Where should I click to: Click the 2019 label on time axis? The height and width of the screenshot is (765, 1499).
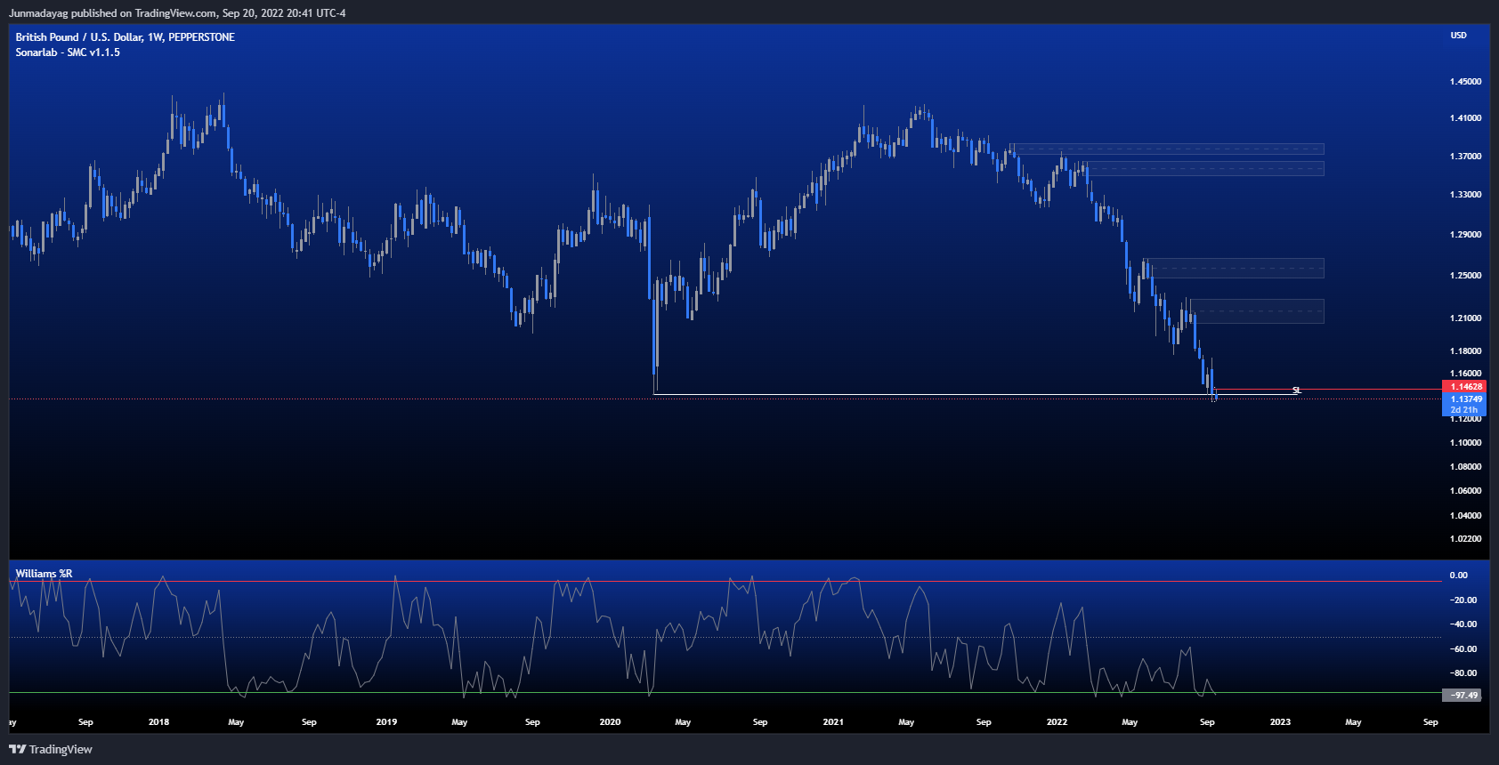click(x=386, y=722)
